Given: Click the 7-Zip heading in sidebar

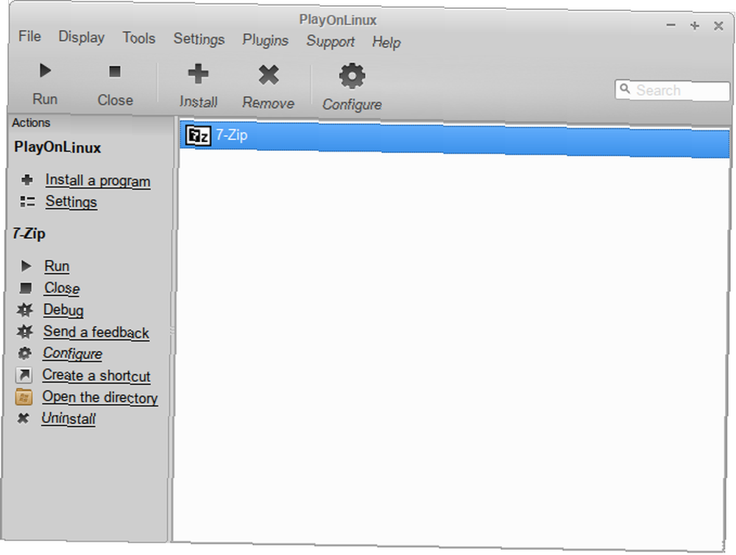Looking at the screenshot, I should (x=29, y=233).
